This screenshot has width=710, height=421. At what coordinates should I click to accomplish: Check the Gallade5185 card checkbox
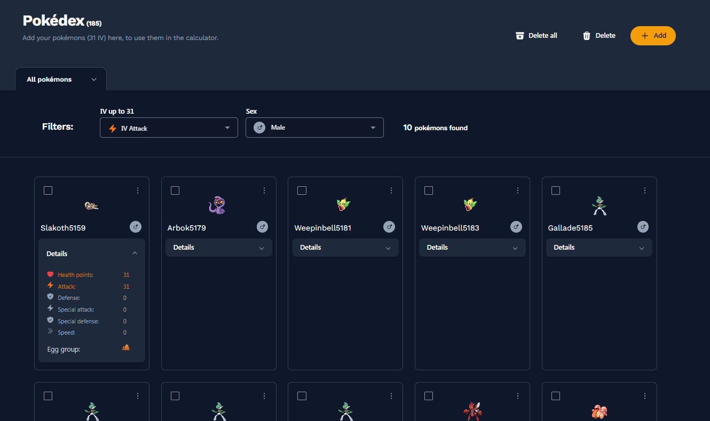click(x=556, y=190)
